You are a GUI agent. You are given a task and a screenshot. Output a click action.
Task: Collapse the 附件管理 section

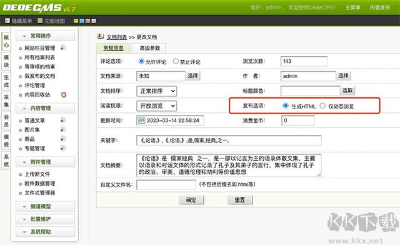coord(46,162)
